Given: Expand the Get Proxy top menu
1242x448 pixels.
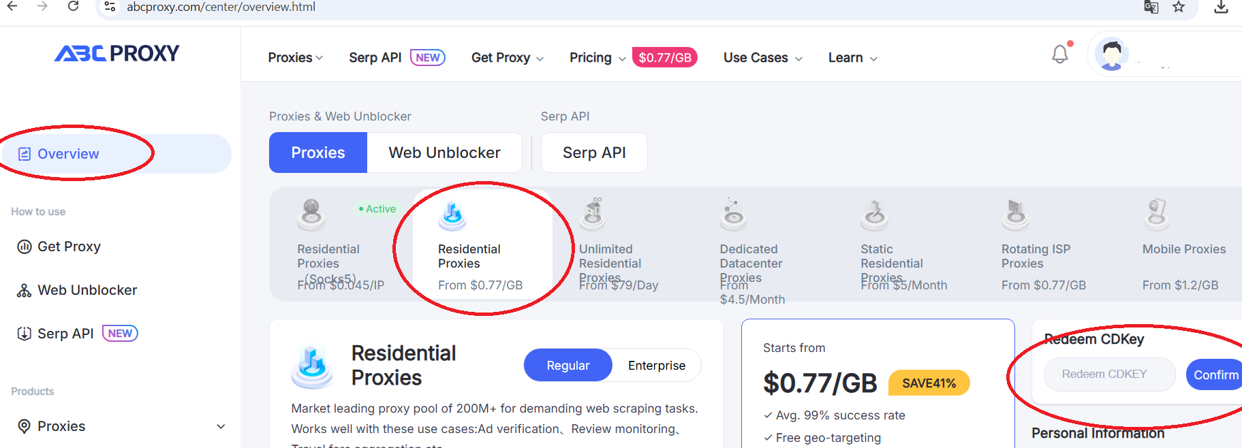Looking at the screenshot, I should click(x=507, y=58).
